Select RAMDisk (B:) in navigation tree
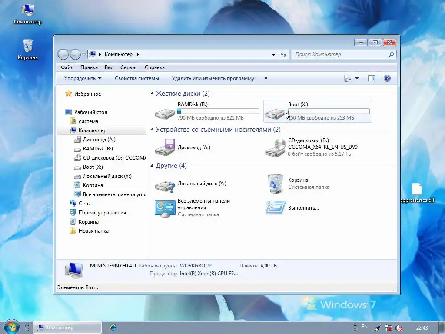The width and height of the screenshot is (445, 334). (x=98, y=149)
